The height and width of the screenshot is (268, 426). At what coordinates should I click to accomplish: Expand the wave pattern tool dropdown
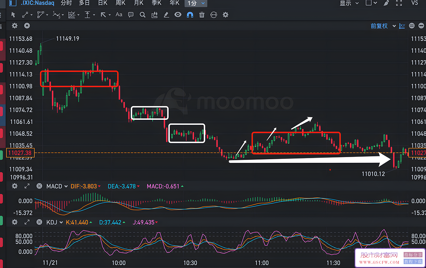coord(62,15)
